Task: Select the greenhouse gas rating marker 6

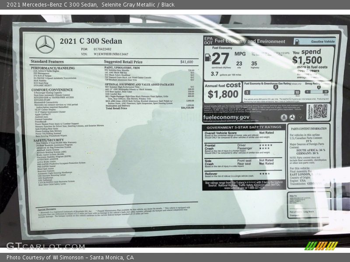Action: pyautogui.click(x=276, y=87)
